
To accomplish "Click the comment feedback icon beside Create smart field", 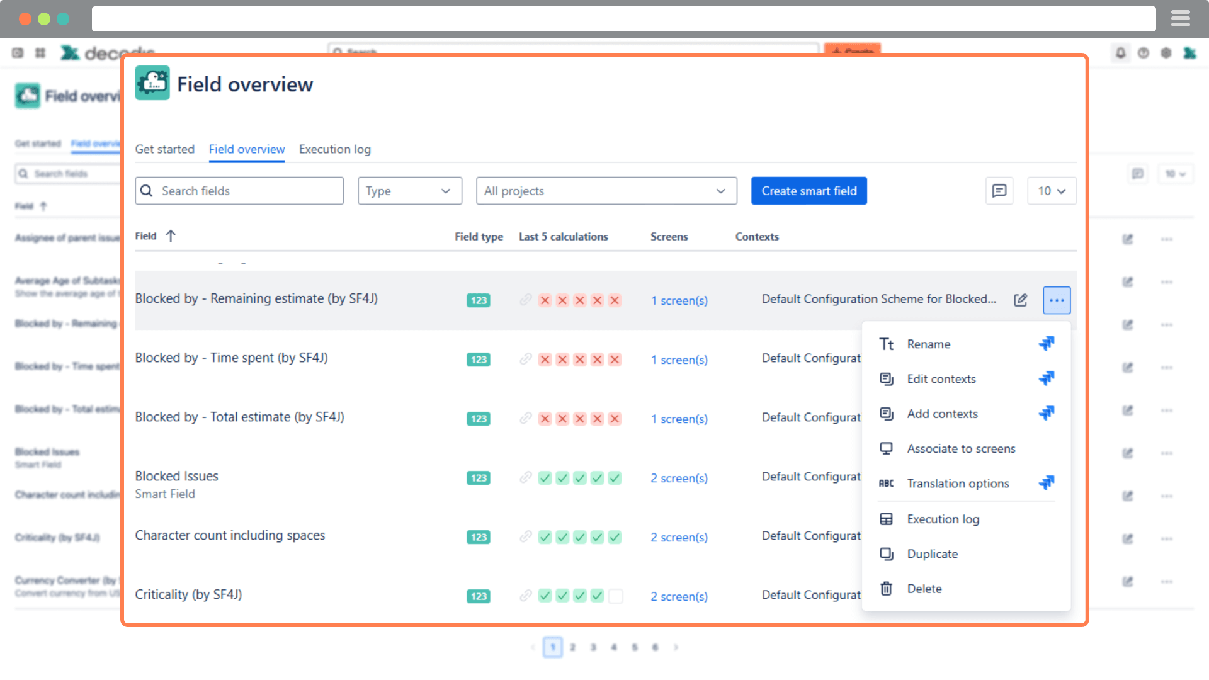I will point(999,191).
